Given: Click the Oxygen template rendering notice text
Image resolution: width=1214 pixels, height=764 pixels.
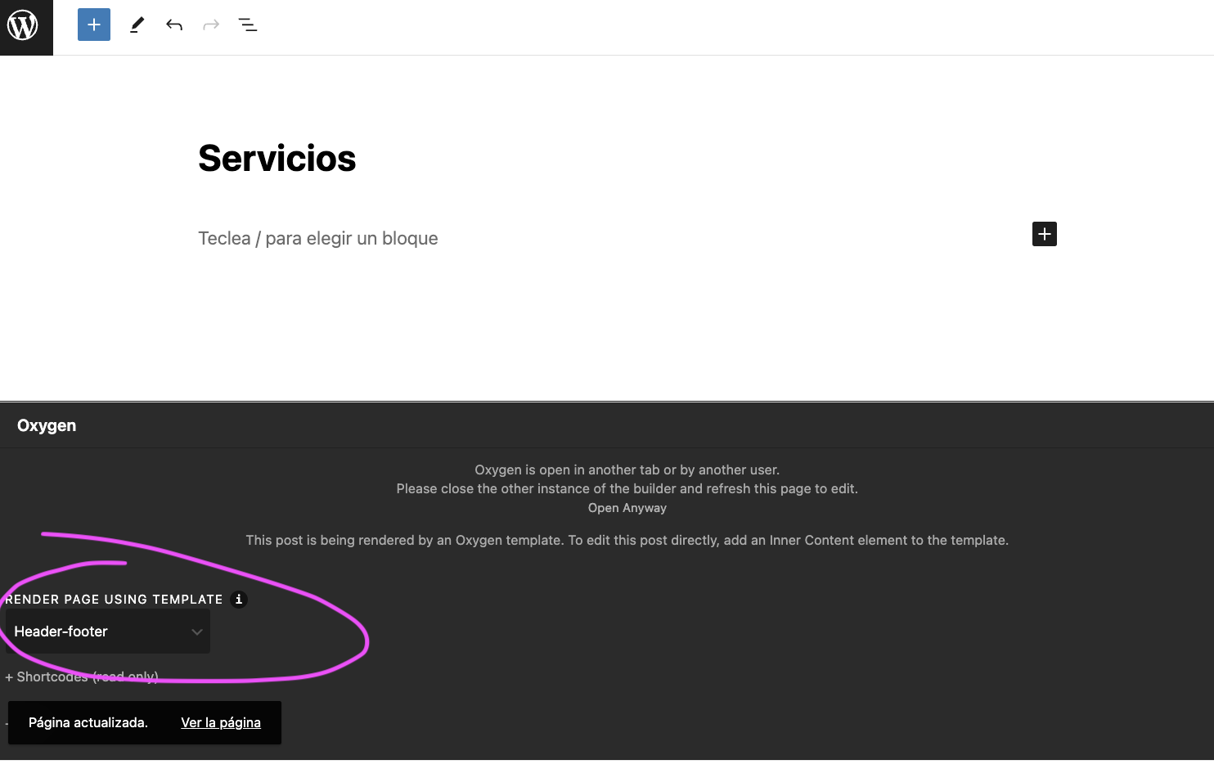Looking at the screenshot, I should [x=627, y=541].
